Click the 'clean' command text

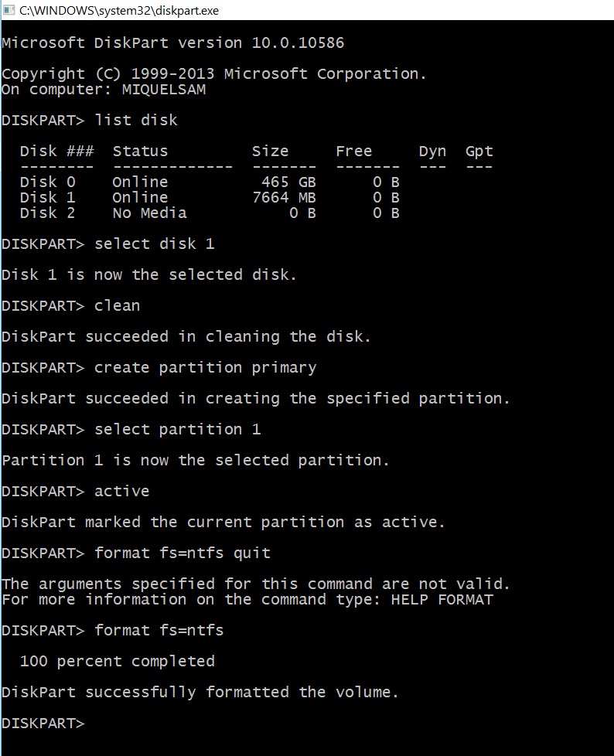[x=117, y=305]
